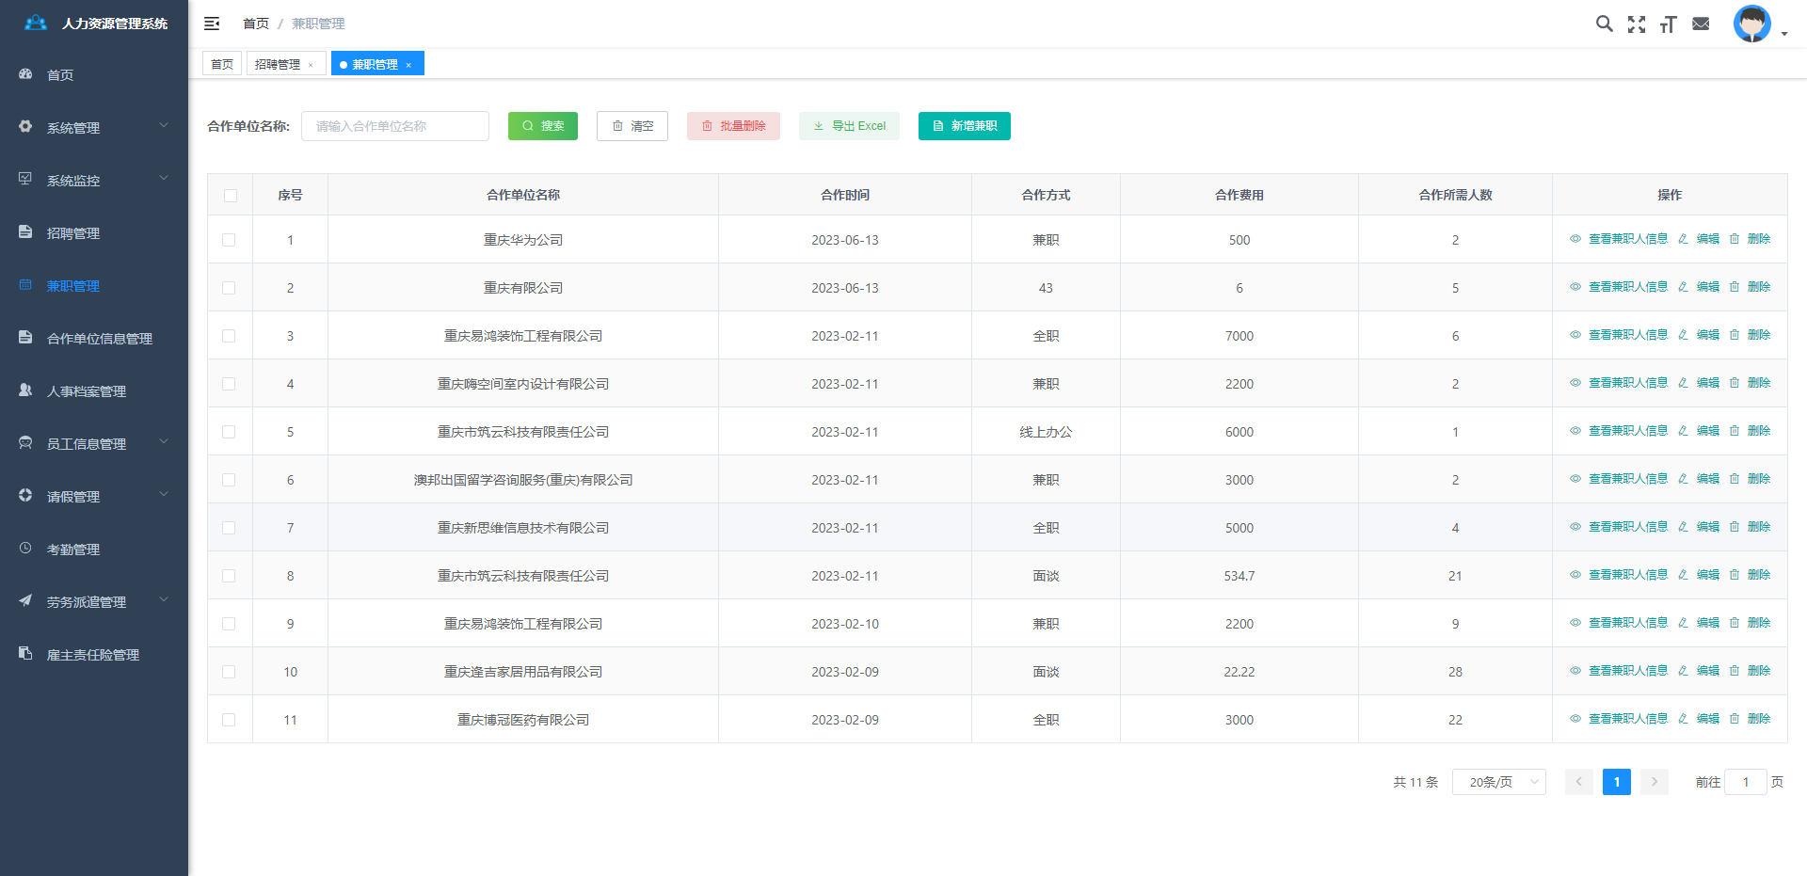Close the 兼职管理 tab with its x
This screenshot has height=876, width=1807.
click(x=408, y=65)
